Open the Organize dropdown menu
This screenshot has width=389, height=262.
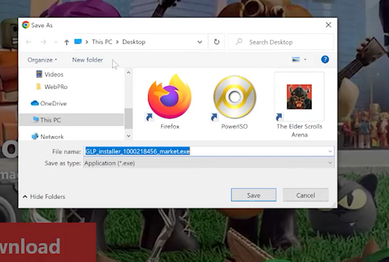(x=42, y=60)
